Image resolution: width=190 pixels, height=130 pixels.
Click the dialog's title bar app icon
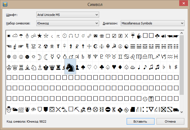[5, 4]
